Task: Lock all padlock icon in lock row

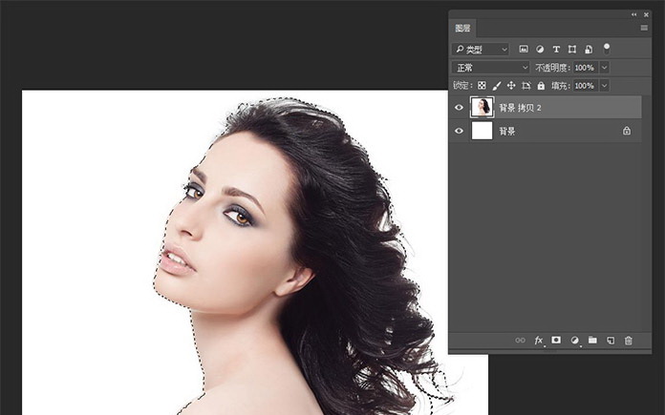Action: tap(541, 86)
